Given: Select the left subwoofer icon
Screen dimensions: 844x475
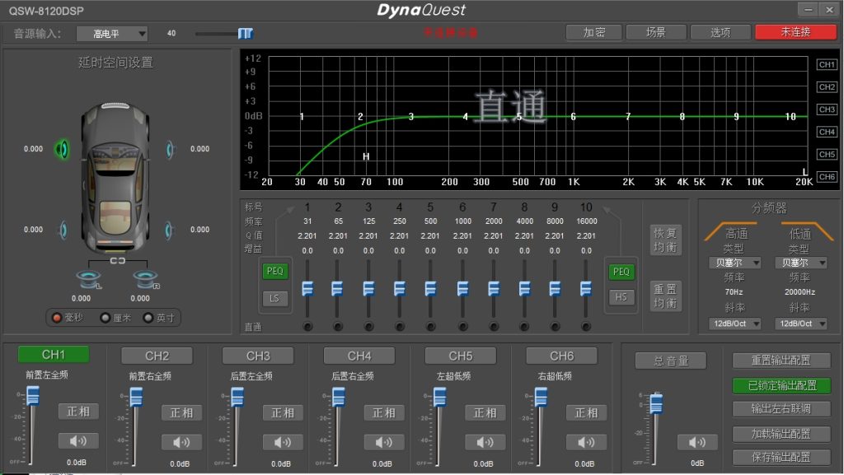Looking at the screenshot, I should pos(88,279).
